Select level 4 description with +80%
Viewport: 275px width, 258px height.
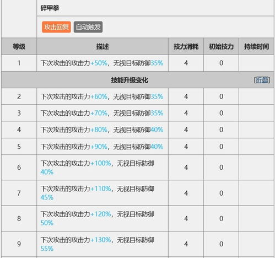102,130
